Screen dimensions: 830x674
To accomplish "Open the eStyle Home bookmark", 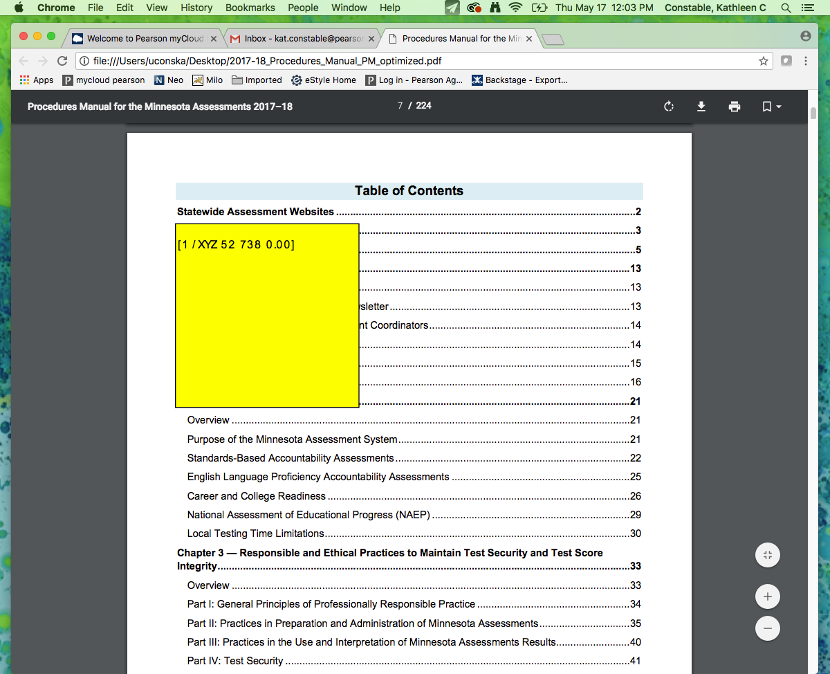I will coord(323,80).
